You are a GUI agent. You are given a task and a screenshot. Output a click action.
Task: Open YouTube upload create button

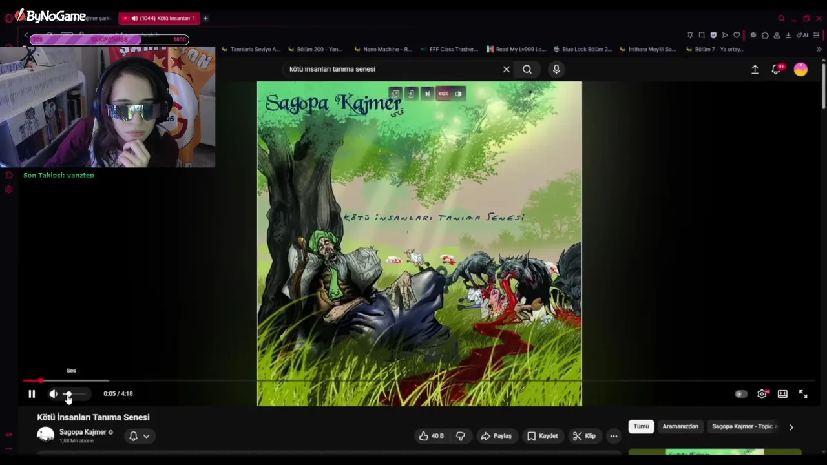tap(755, 69)
